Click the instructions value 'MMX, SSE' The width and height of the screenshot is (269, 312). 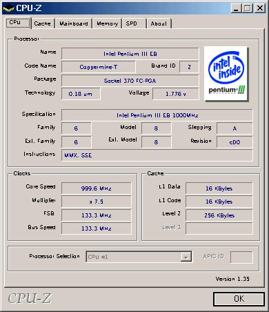click(x=157, y=155)
